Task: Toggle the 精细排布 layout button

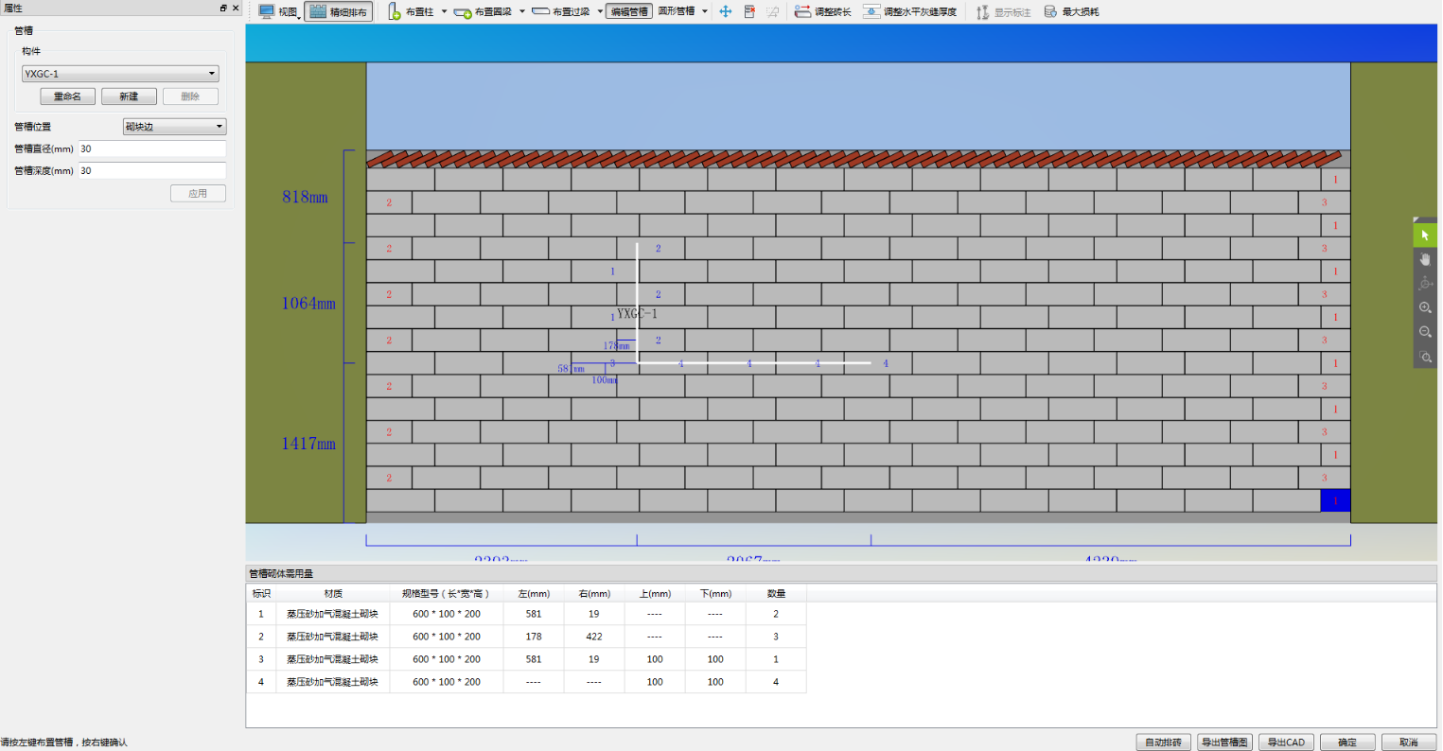Action: (339, 11)
